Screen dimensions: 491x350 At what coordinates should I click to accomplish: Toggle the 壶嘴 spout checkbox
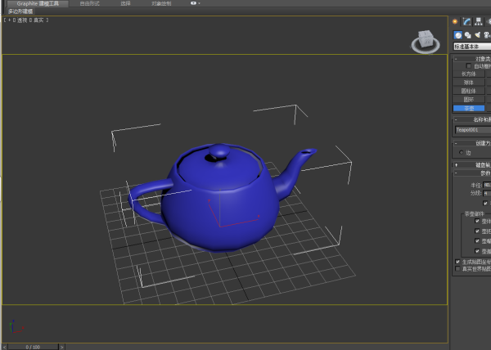pos(477,241)
